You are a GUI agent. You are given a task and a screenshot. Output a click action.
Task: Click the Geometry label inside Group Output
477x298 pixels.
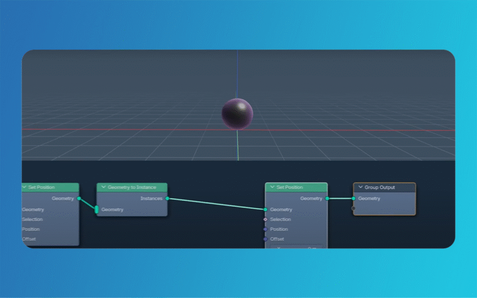coord(369,198)
